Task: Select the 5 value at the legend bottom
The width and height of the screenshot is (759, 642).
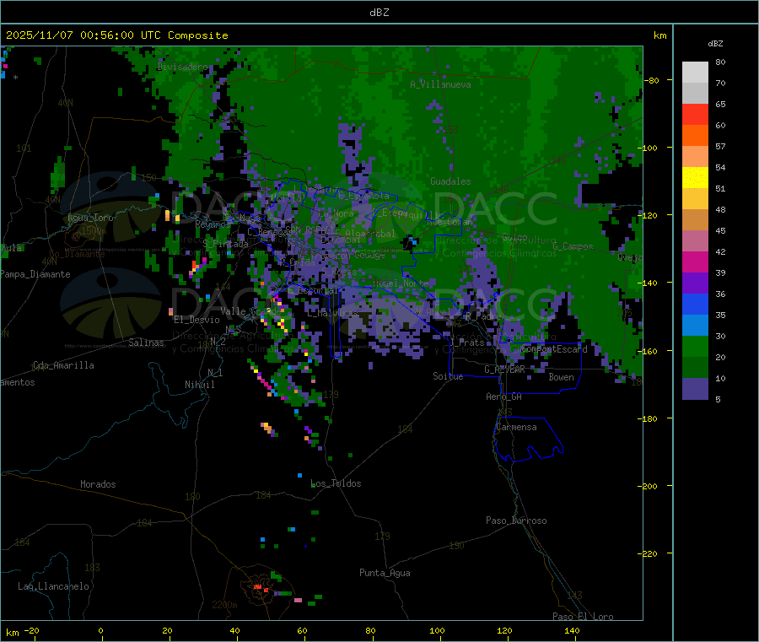Action: (718, 399)
